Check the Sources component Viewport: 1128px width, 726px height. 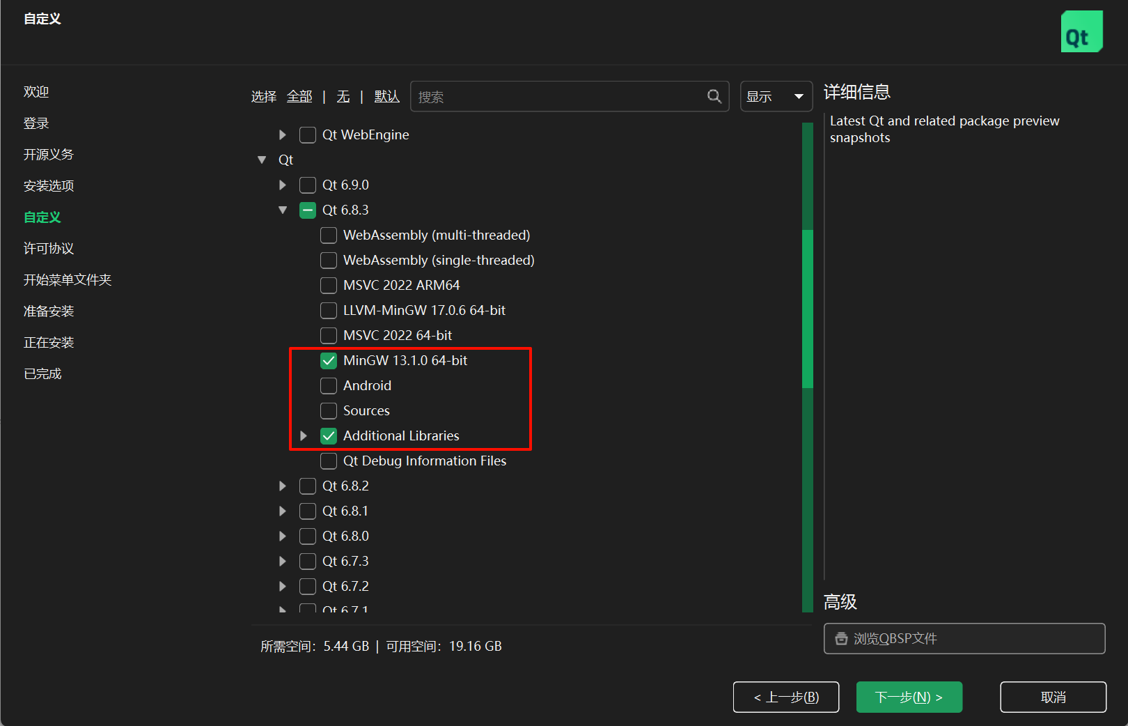328,410
